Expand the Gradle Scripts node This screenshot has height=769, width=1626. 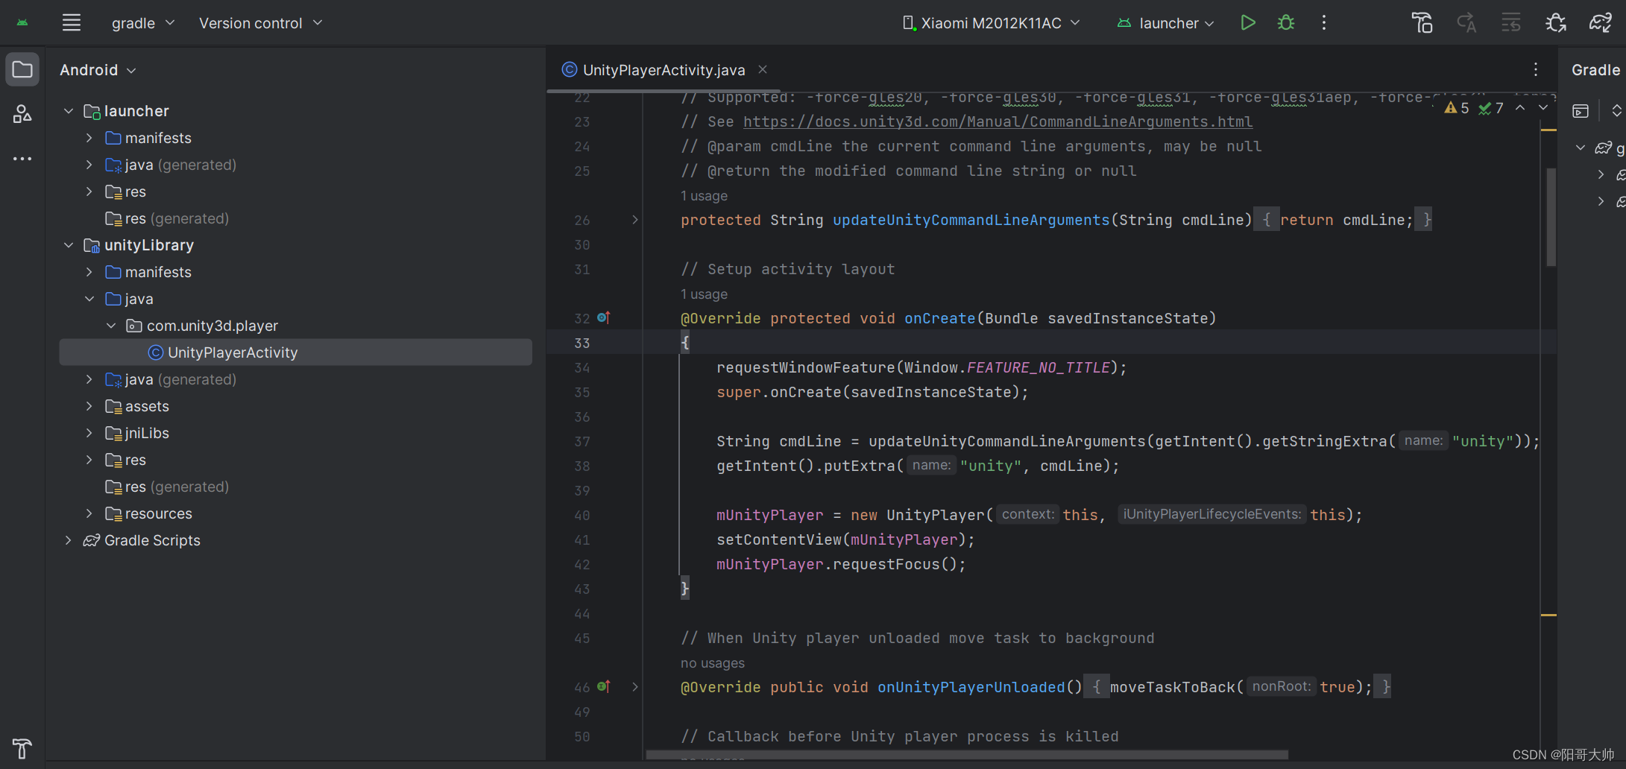[x=69, y=540]
